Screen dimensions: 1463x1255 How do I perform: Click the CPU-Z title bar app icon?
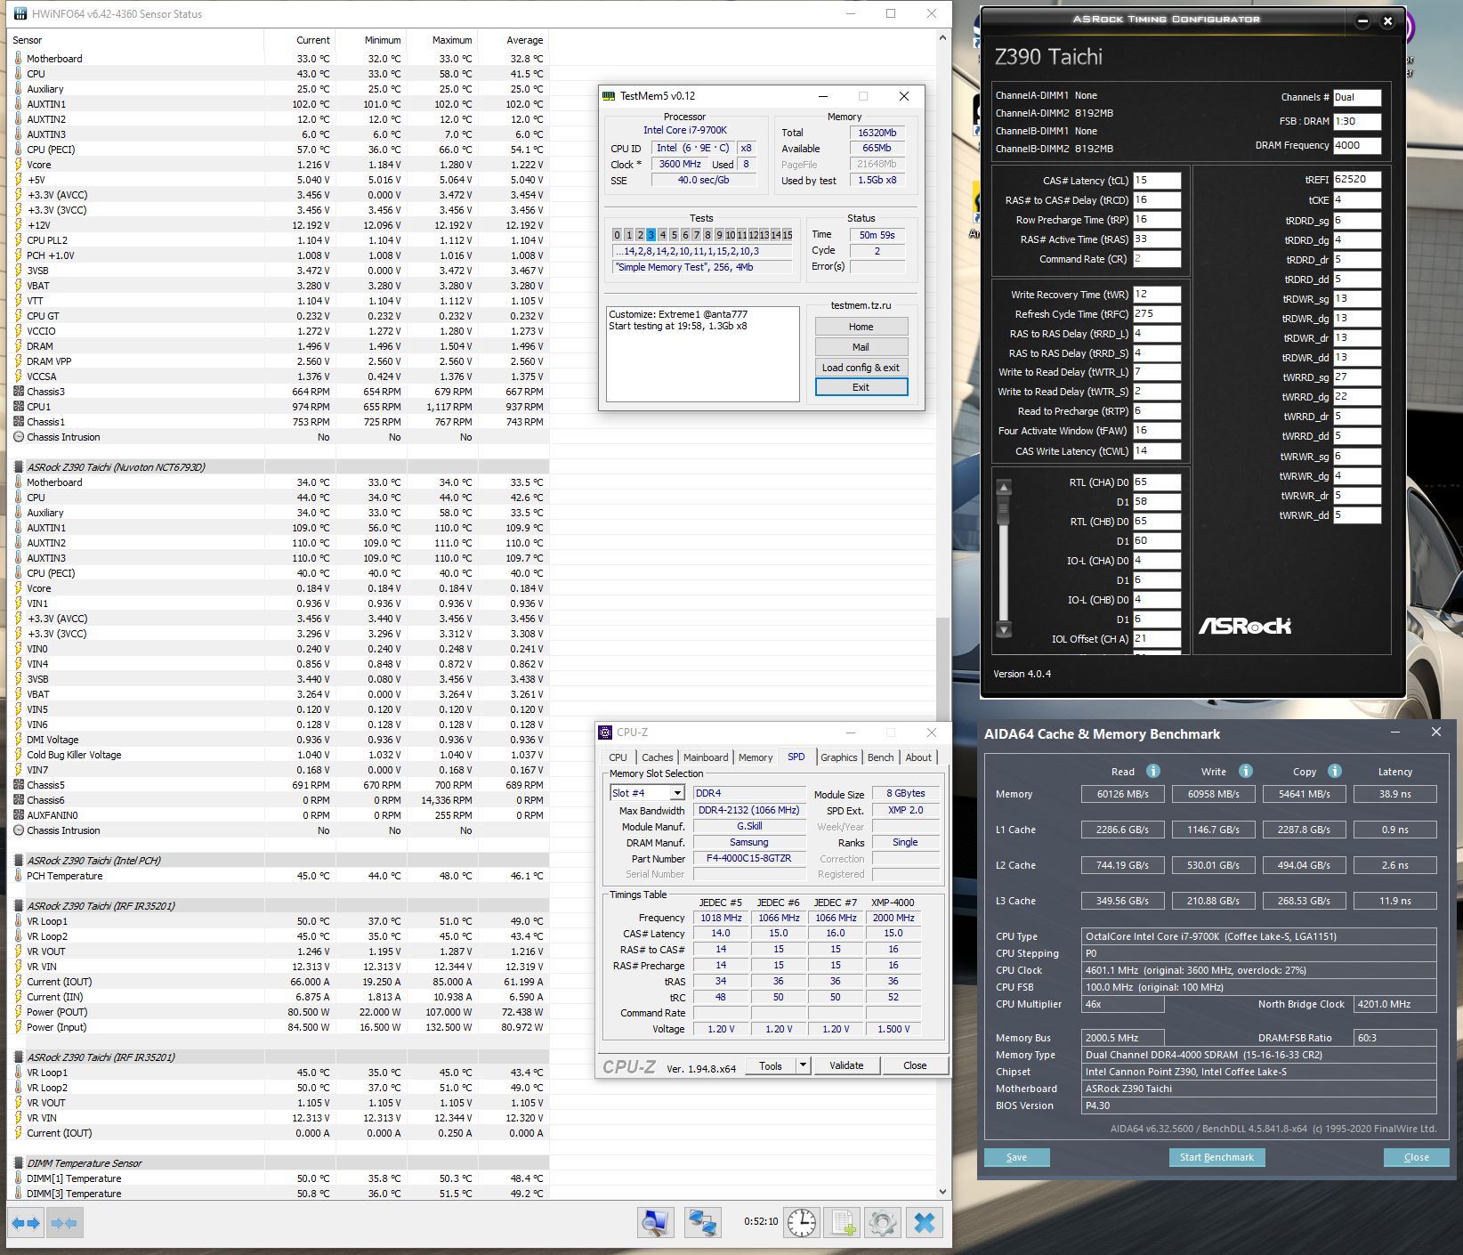pyautogui.click(x=606, y=733)
